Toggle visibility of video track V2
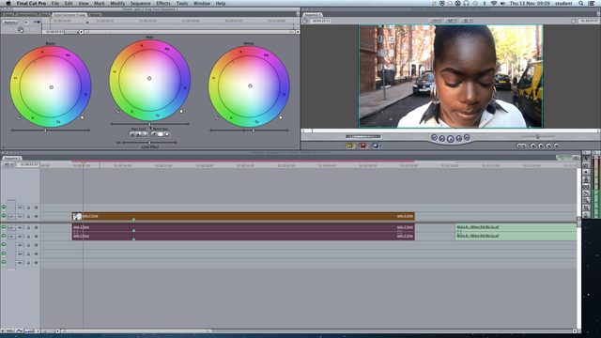601x338 pixels. point(4,207)
